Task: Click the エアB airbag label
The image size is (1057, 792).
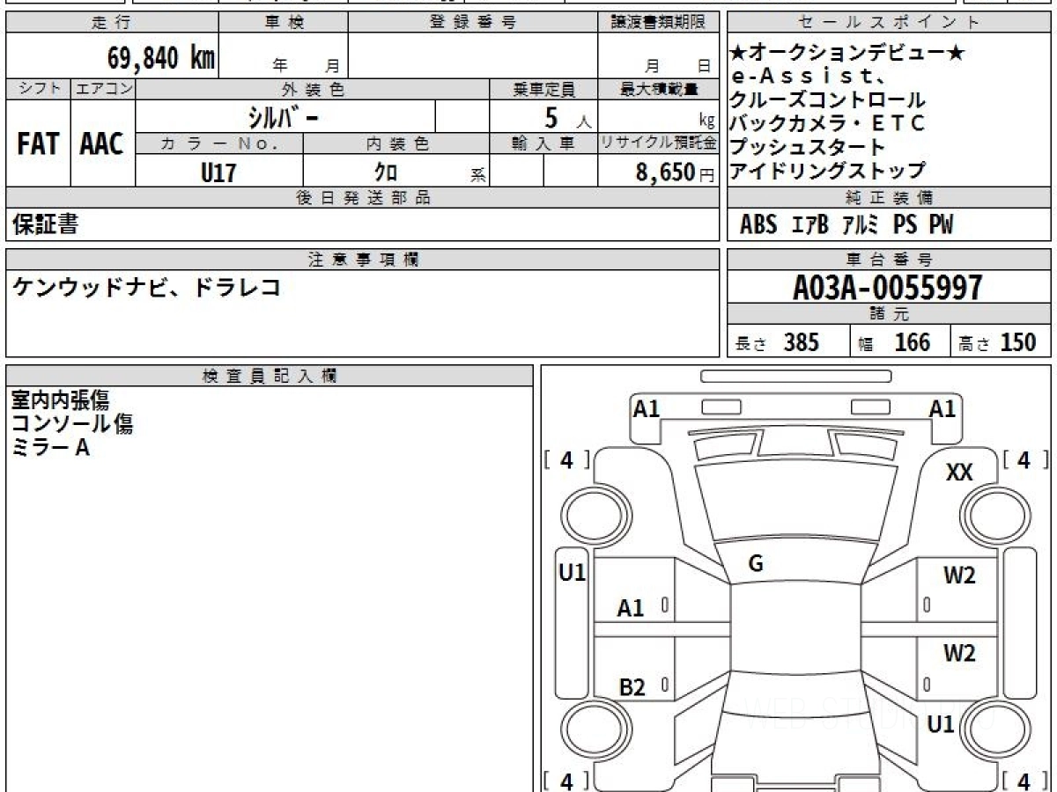Action: [x=810, y=225]
